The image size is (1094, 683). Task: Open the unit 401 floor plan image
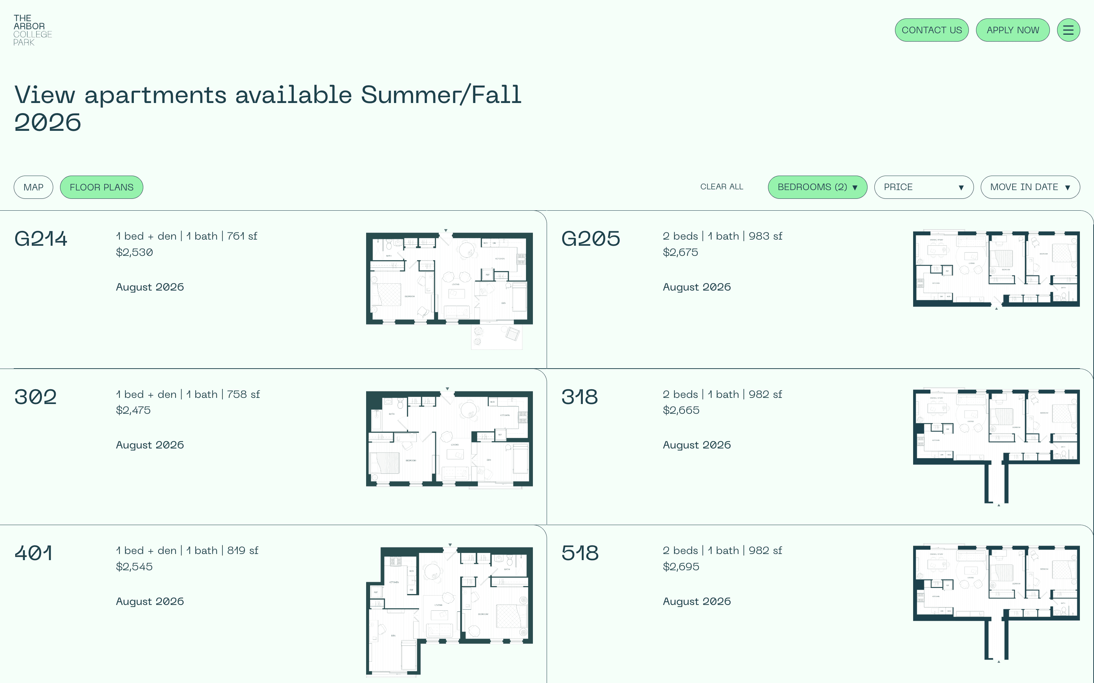coord(449,610)
